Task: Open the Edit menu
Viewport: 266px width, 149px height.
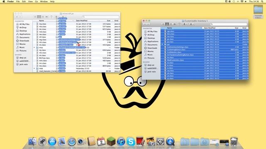Action: [x=24, y=1]
